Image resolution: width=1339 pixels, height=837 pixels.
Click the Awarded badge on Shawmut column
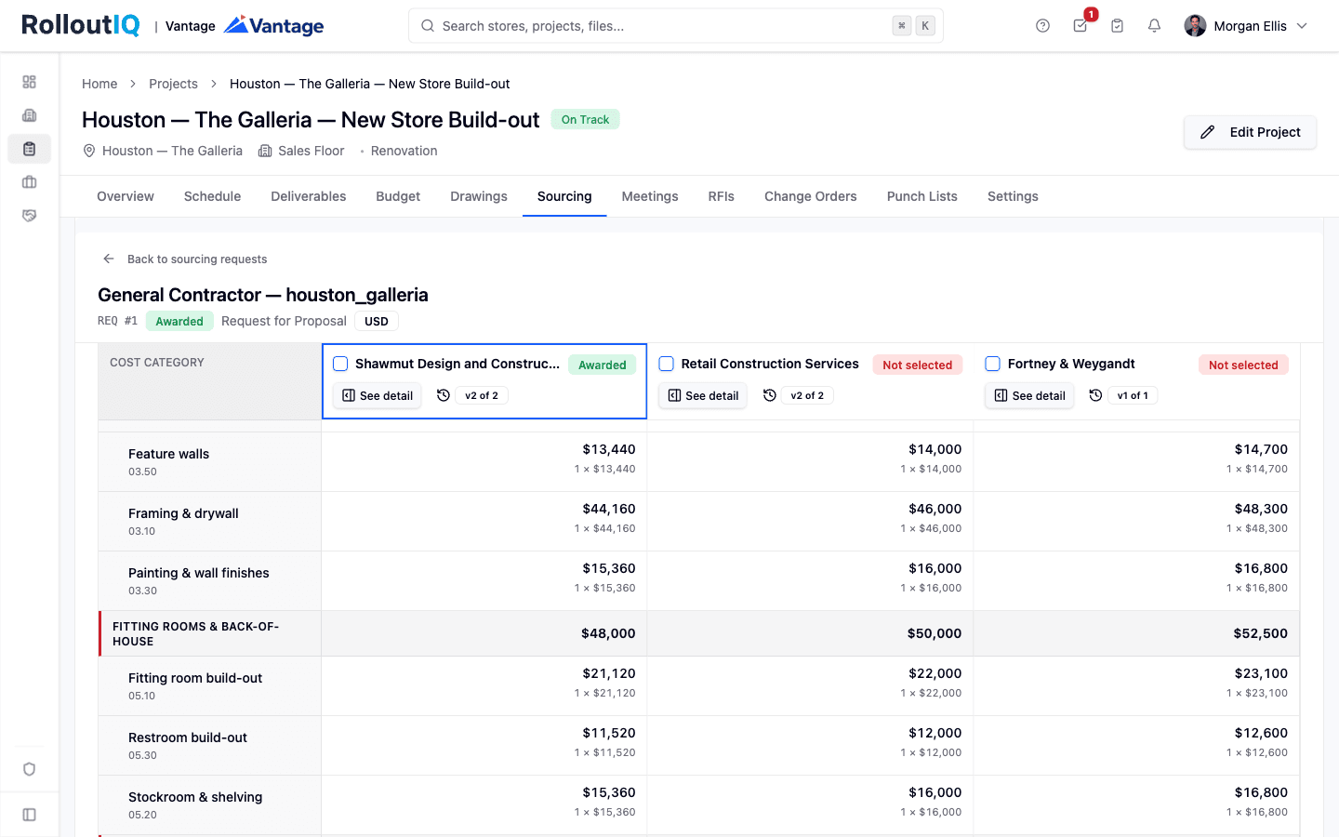(603, 365)
